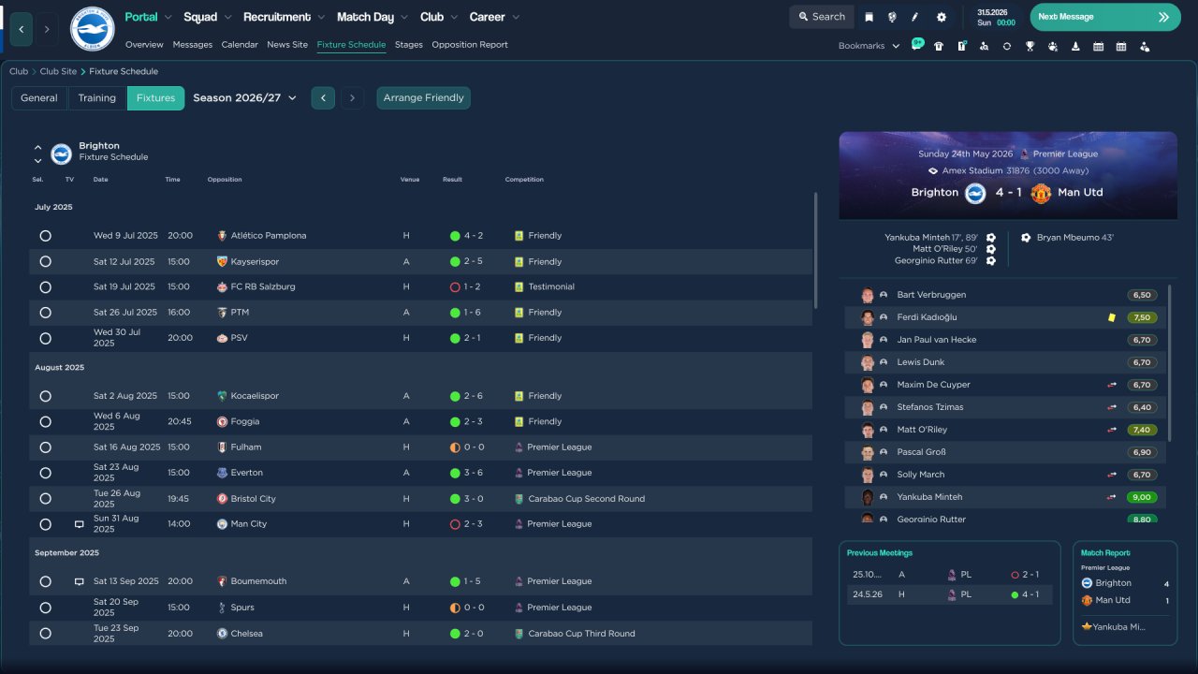1198x674 pixels.
Task: Click the Arrange Friendly button
Action: click(x=424, y=97)
